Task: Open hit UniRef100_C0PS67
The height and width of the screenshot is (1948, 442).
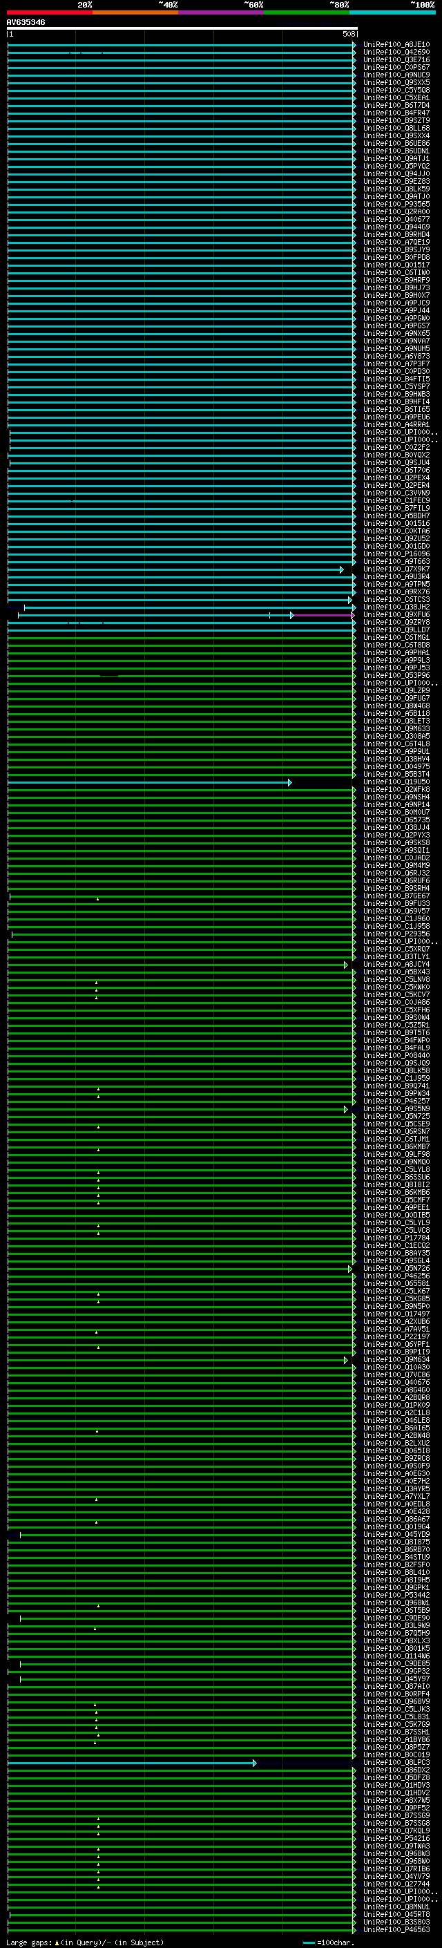Action: [x=396, y=67]
